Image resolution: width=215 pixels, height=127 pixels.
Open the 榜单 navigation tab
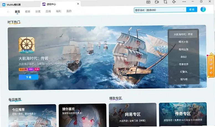pos(27,12)
